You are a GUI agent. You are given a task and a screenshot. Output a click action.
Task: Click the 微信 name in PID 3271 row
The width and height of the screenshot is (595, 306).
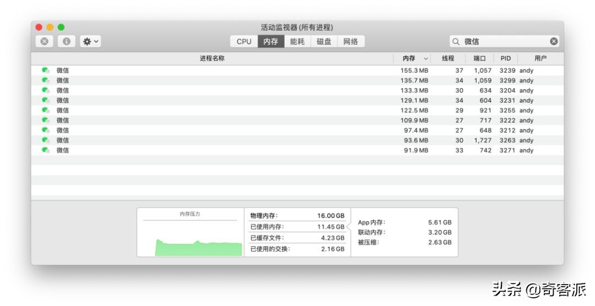pyautogui.click(x=63, y=150)
